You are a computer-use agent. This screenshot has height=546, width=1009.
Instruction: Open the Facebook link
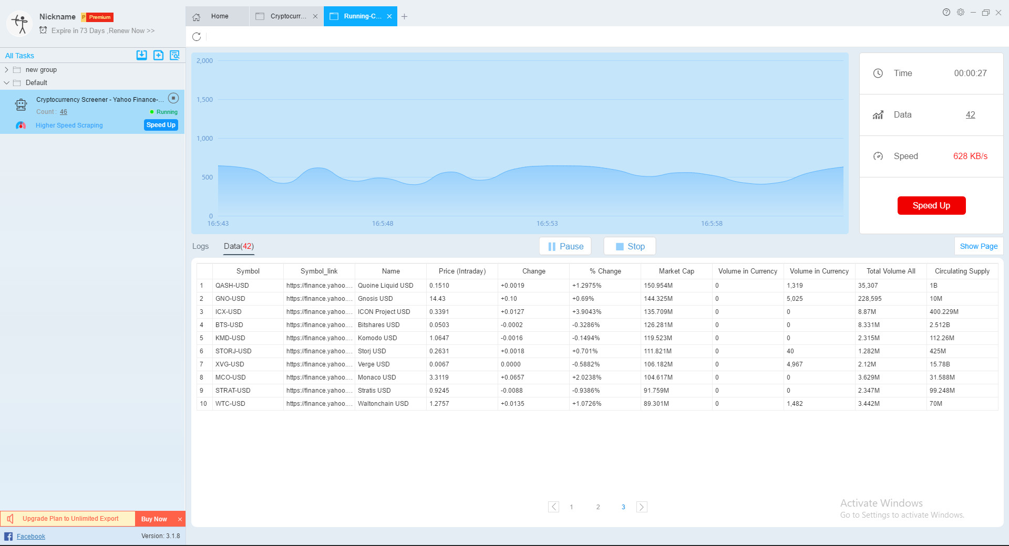31,537
